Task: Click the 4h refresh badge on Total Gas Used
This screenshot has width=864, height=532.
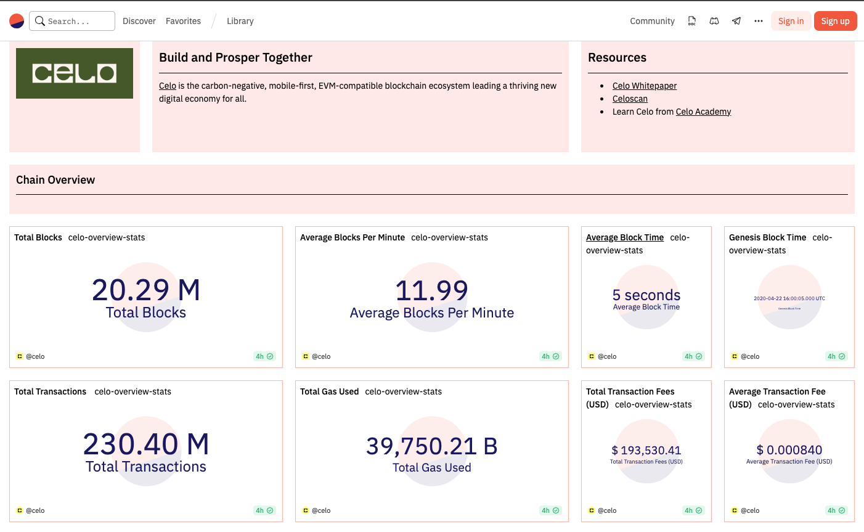Action: [550, 510]
